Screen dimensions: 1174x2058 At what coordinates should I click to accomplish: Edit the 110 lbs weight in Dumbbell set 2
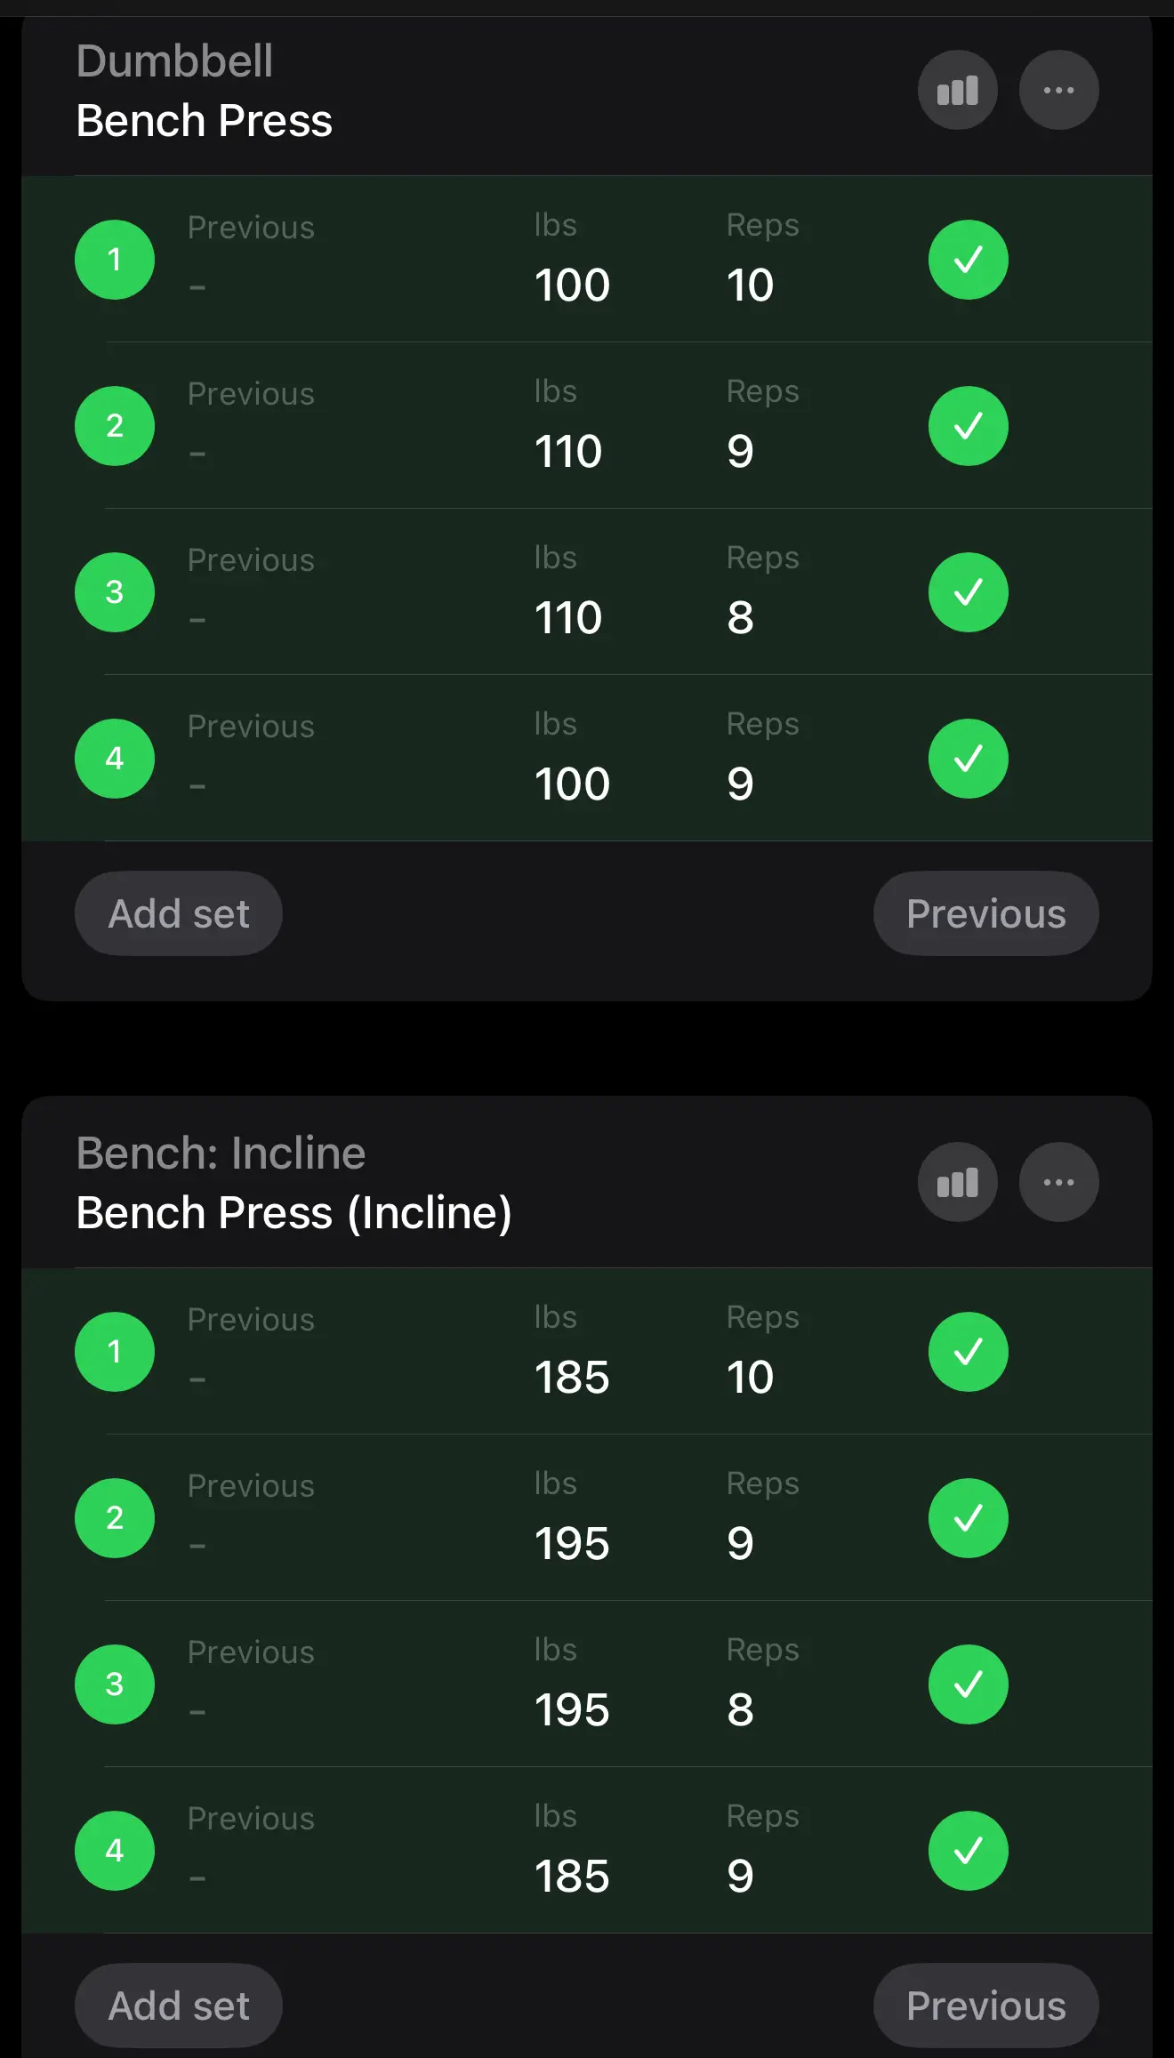pyautogui.click(x=568, y=451)
